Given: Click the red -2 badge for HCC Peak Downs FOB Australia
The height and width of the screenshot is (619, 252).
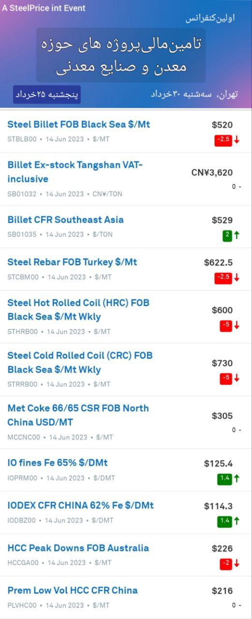Looking at the screenshot, I should [226, 563].
